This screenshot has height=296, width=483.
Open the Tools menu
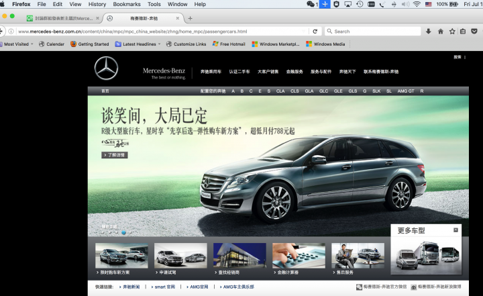154,4
